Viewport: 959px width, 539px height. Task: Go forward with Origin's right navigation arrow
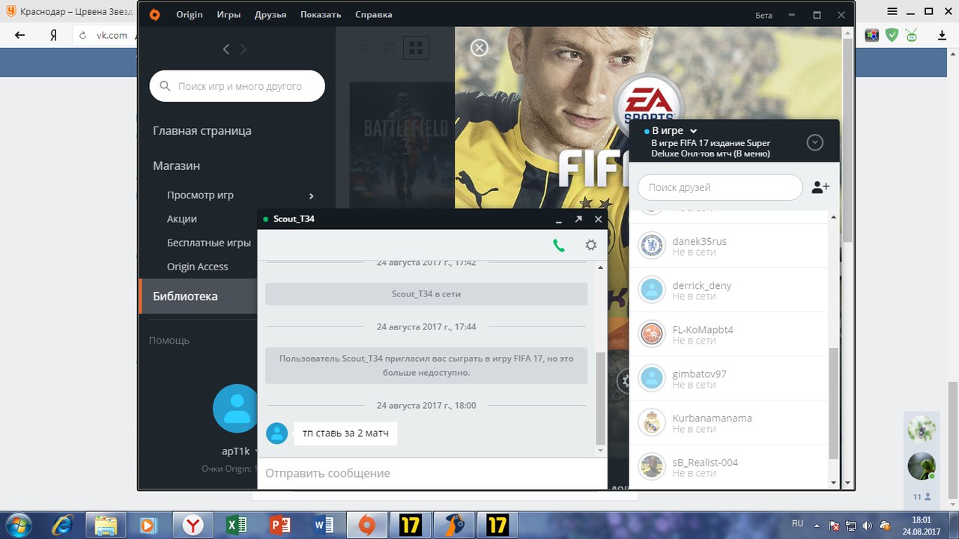click(x=243, y=49)
